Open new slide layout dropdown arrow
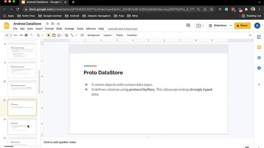The image size is (264, 148). tap(11, 35)
